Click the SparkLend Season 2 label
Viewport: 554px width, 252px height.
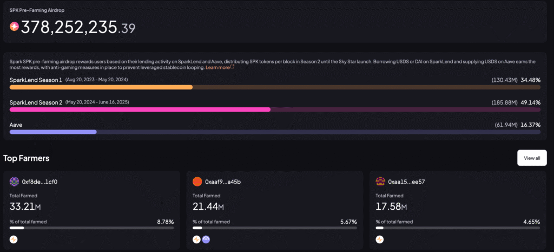tap(36, 102)
